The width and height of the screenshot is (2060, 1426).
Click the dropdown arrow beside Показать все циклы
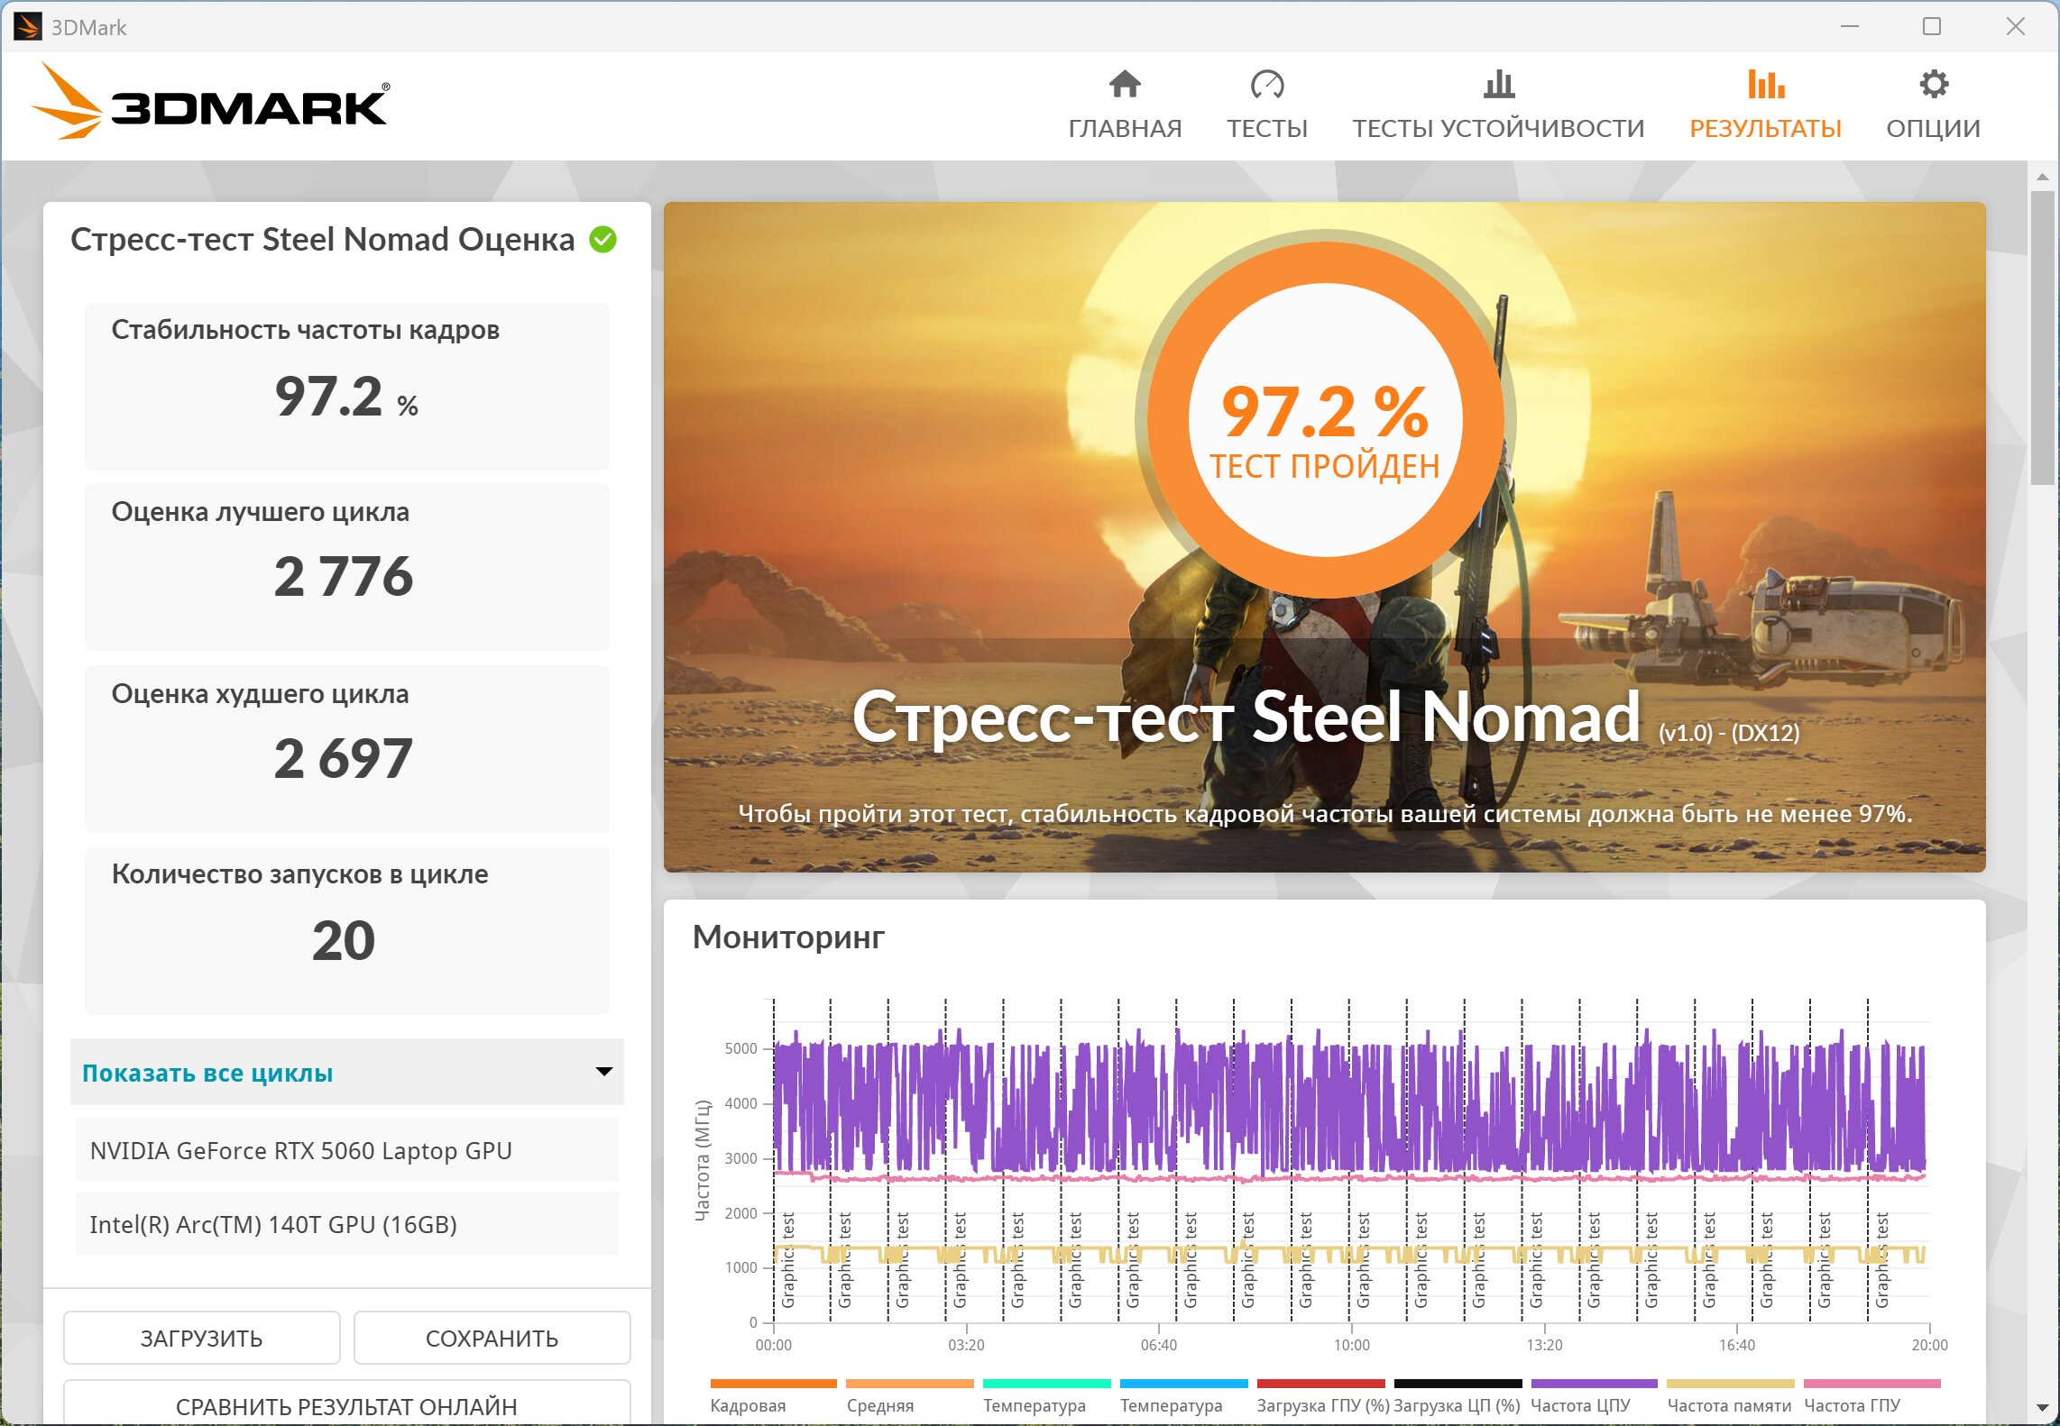click(603, 1072)
